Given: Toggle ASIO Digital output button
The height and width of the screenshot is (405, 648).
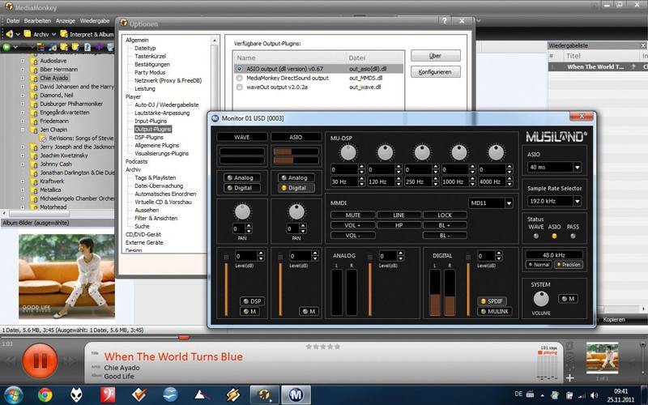Looking at the screenshot, I should (x=296, y=188).
